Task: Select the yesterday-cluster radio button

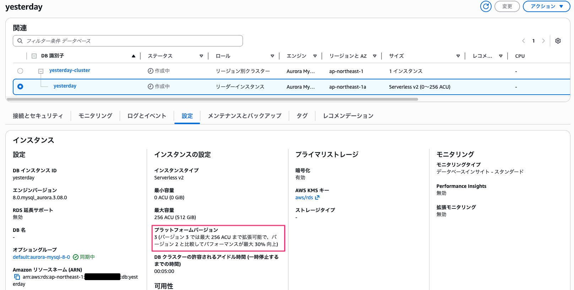Action: 20,71
